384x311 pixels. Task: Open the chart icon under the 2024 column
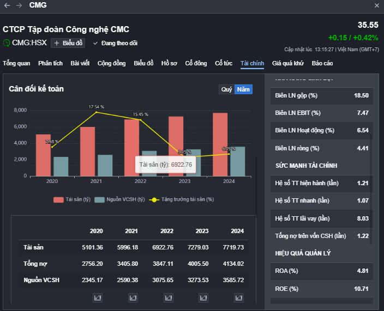coord(238,297)
